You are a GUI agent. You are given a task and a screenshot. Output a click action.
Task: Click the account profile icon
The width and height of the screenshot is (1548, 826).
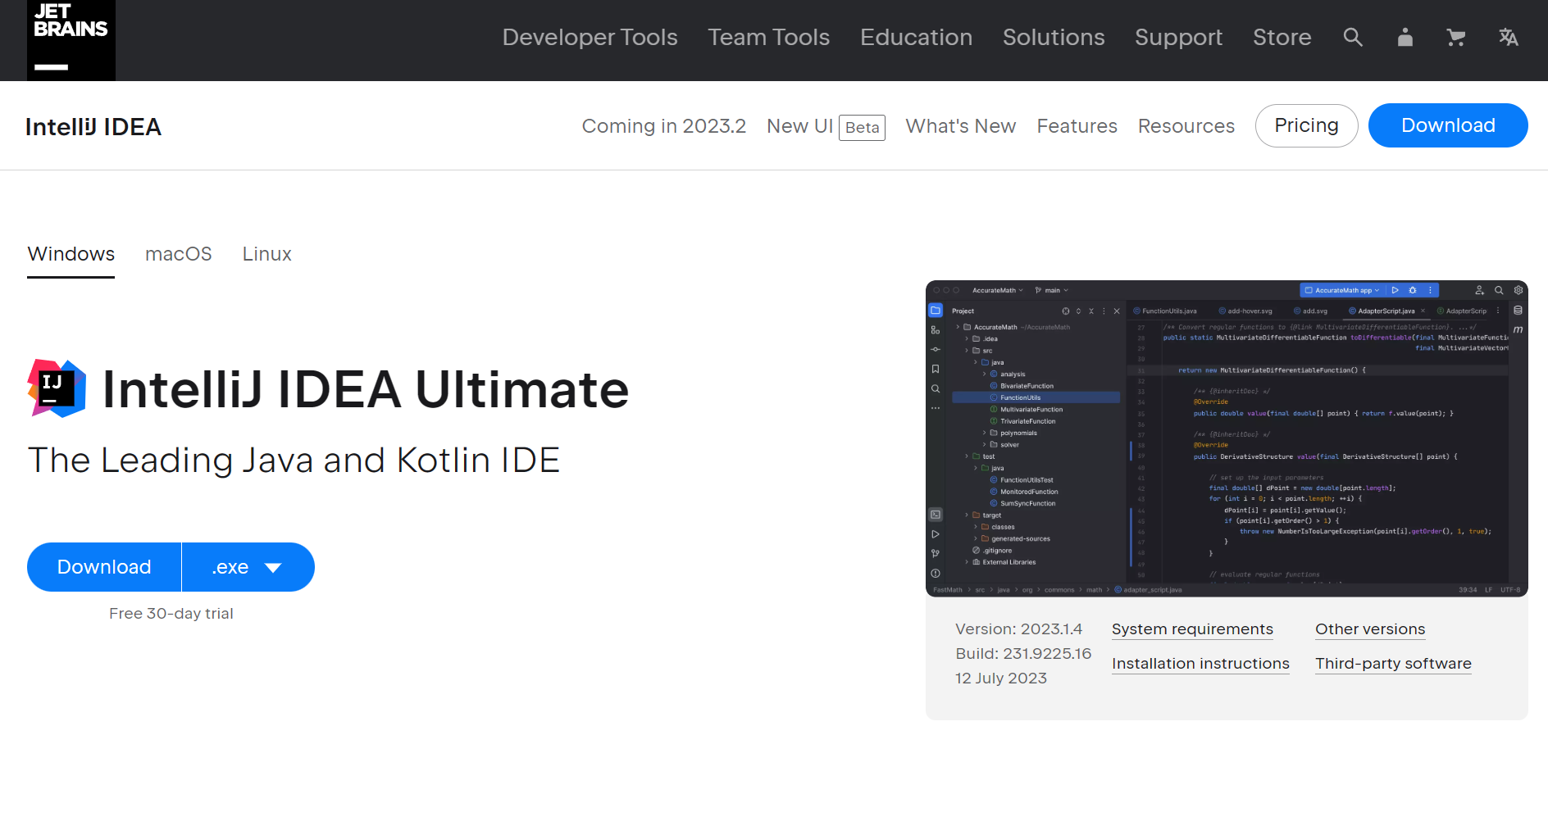point(1405,37)
